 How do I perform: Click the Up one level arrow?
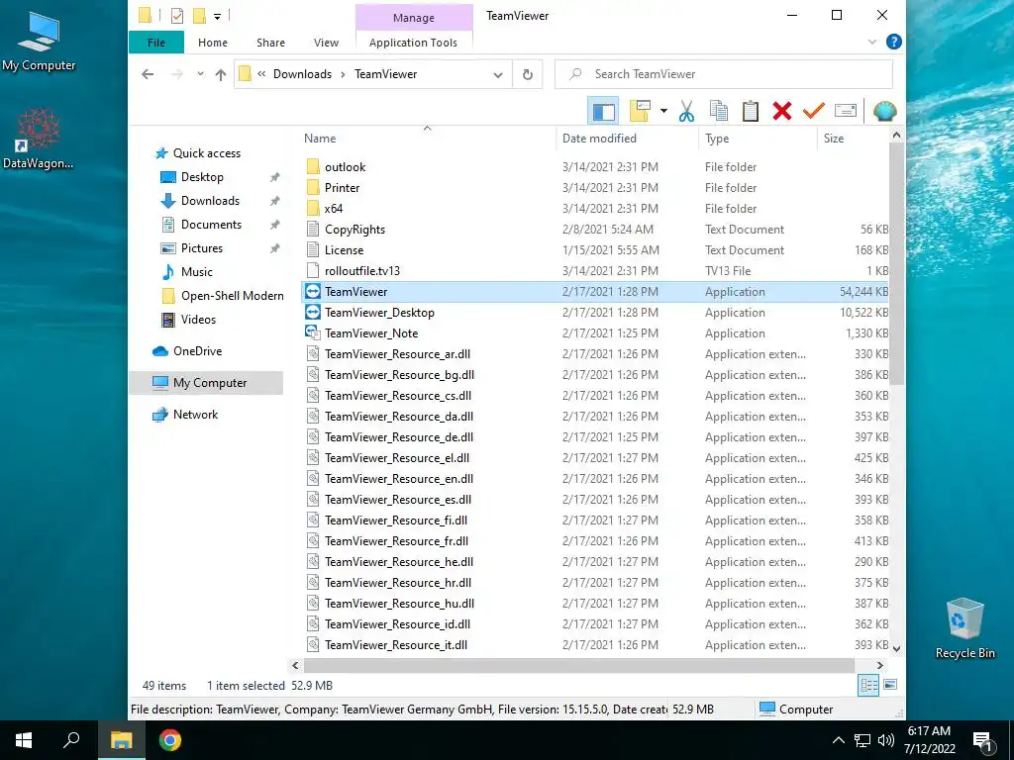pos(221,74)
